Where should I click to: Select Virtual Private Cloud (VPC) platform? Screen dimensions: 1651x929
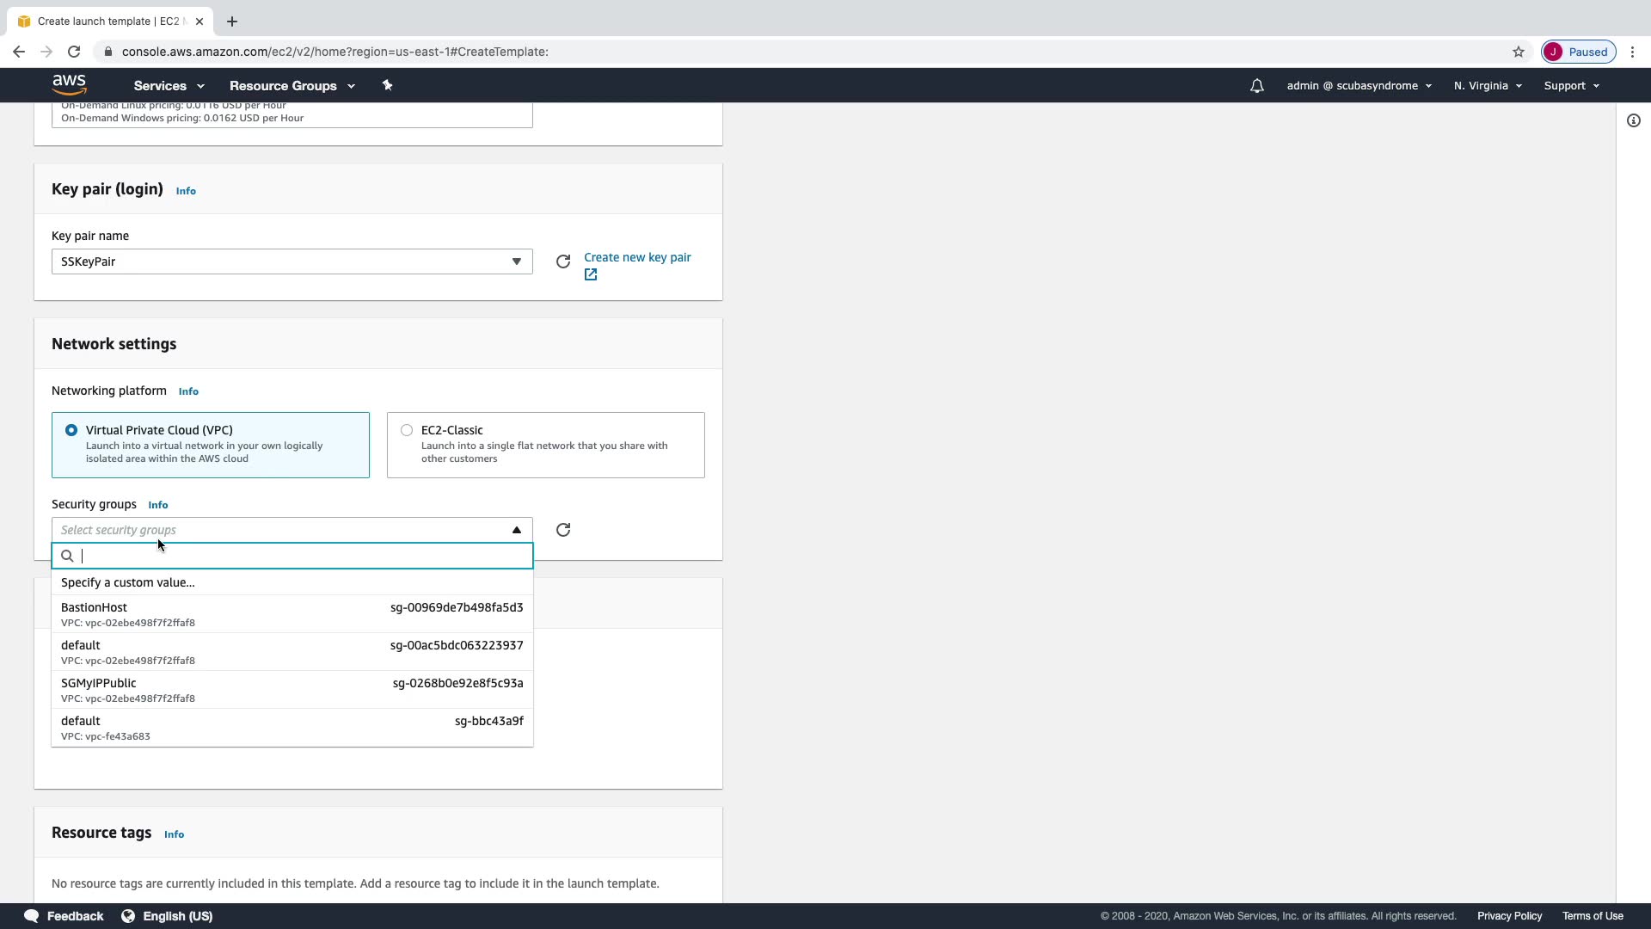[71, 430]
